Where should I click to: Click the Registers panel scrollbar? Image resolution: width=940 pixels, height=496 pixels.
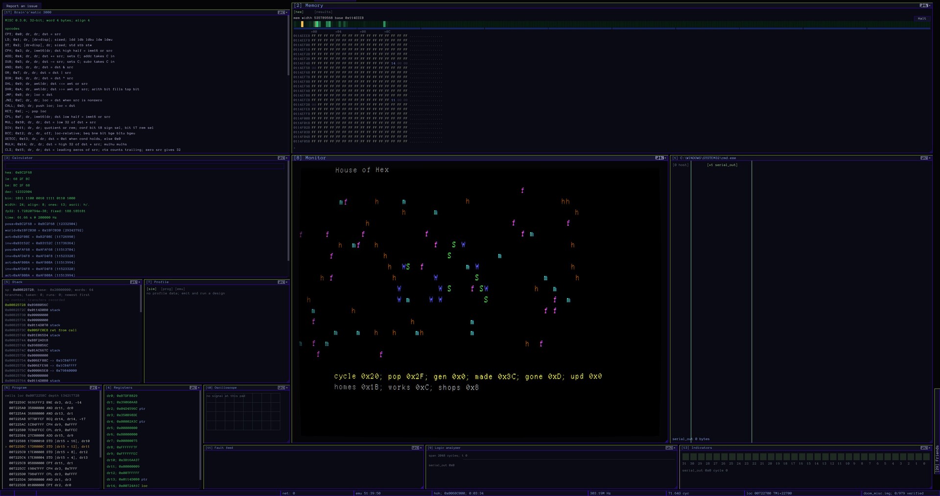(x=200, y=436)
